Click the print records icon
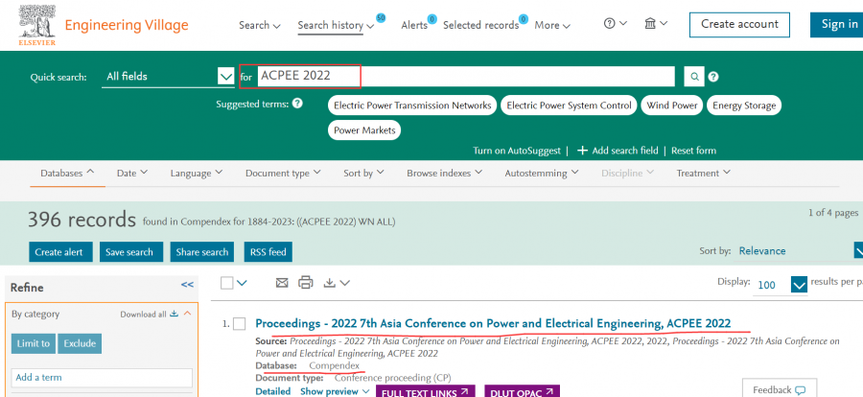This screenshot has height=397, width=863. (x=306, y=283)
